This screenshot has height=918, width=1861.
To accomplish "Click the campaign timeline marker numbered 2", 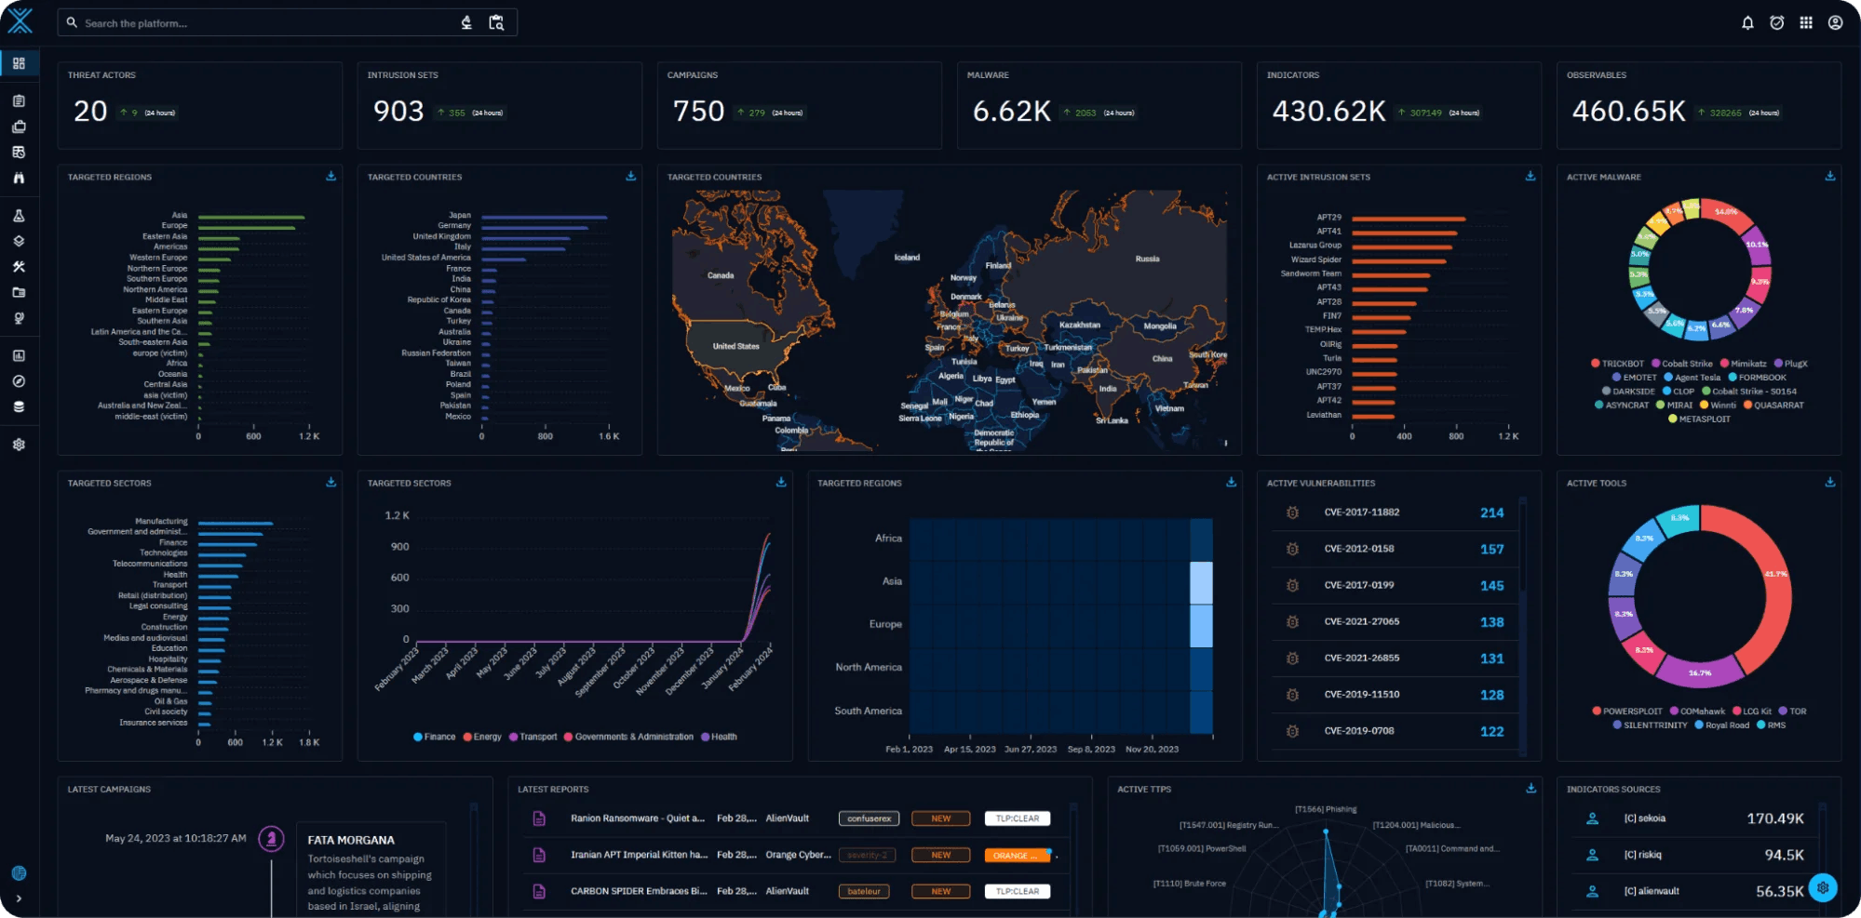I will tap(271, 839).
